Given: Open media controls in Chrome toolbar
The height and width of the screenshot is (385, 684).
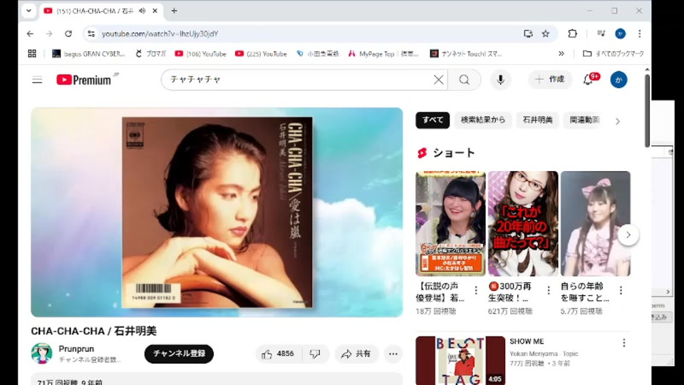Looking at the screenshot, I should pos(601,34).
